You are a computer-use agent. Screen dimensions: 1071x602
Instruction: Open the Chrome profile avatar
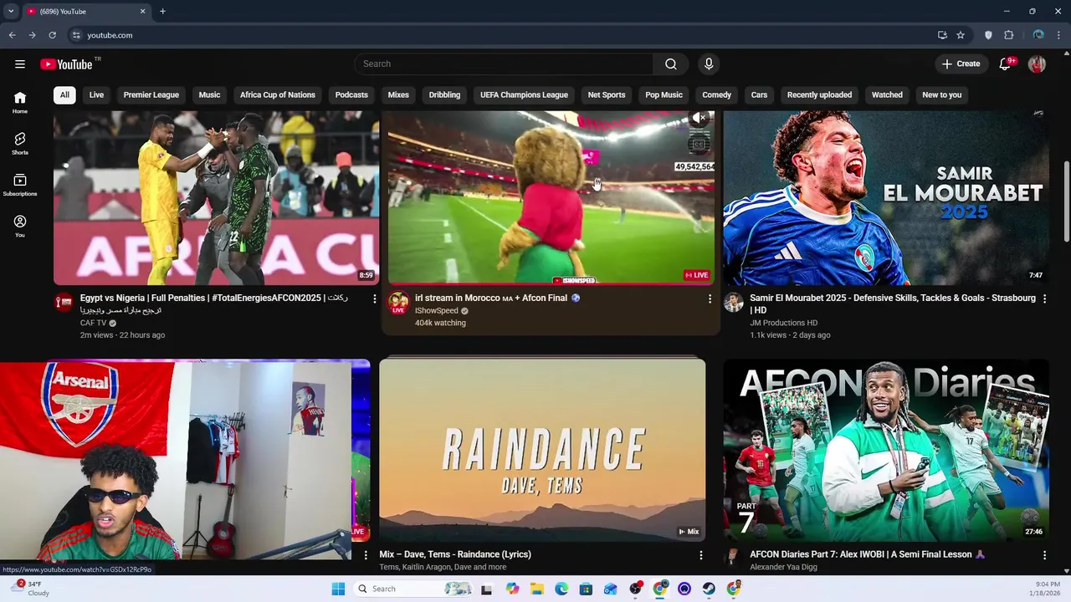coord(1038,35)
